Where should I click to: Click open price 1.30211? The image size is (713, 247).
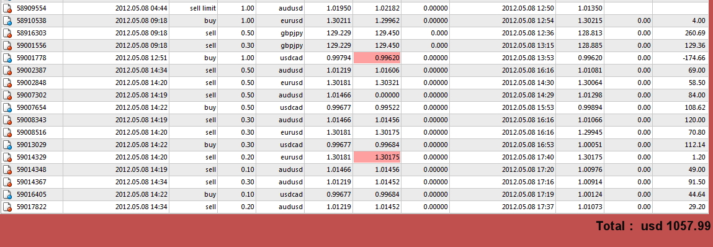click(339, 21)
